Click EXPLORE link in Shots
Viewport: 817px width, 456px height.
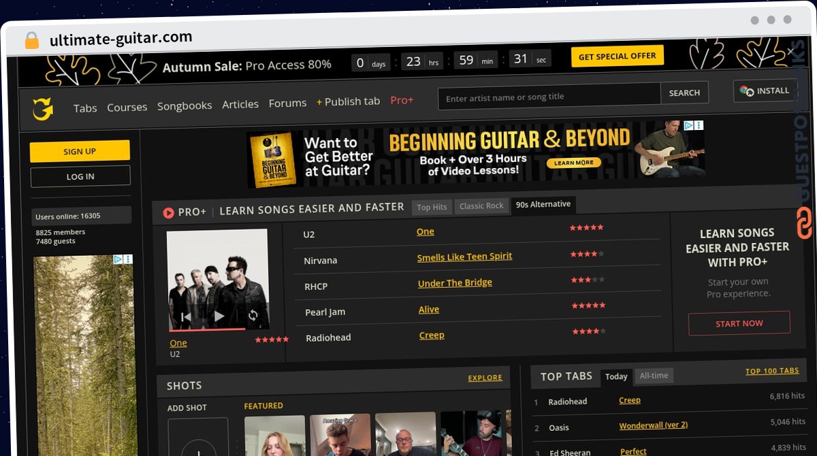pyautogui.click(x=485, y=378)
